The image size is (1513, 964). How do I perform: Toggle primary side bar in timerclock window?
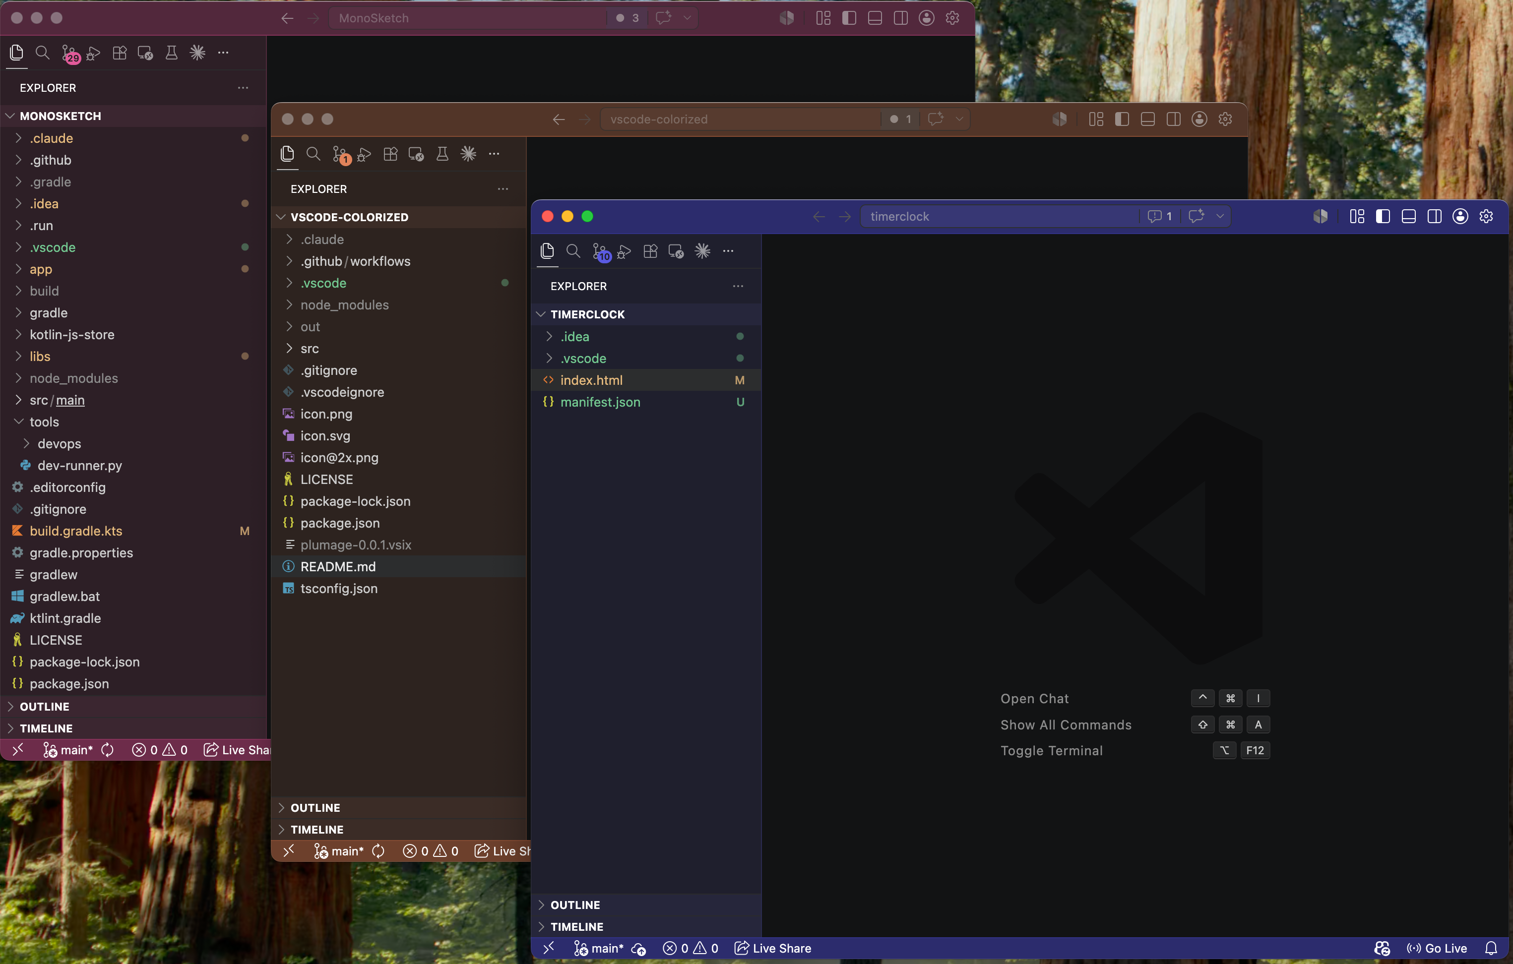[1383, 217]
